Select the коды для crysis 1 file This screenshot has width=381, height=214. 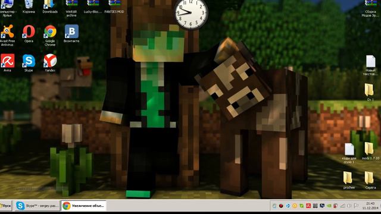(x=349, y=153)
